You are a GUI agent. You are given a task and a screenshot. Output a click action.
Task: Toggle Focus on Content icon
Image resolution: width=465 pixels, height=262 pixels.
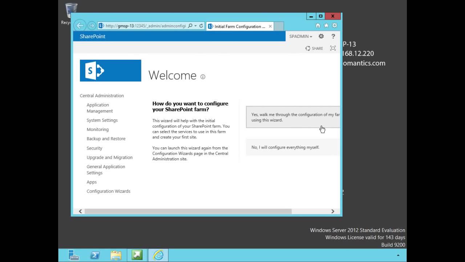[333, 48]
